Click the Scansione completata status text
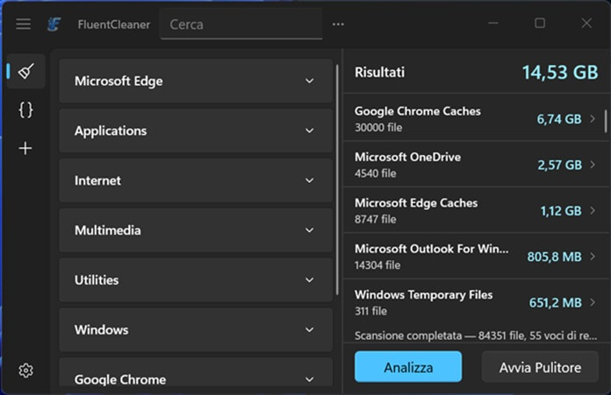Viewport: 611px width, 395px height. tap(476, 335)
